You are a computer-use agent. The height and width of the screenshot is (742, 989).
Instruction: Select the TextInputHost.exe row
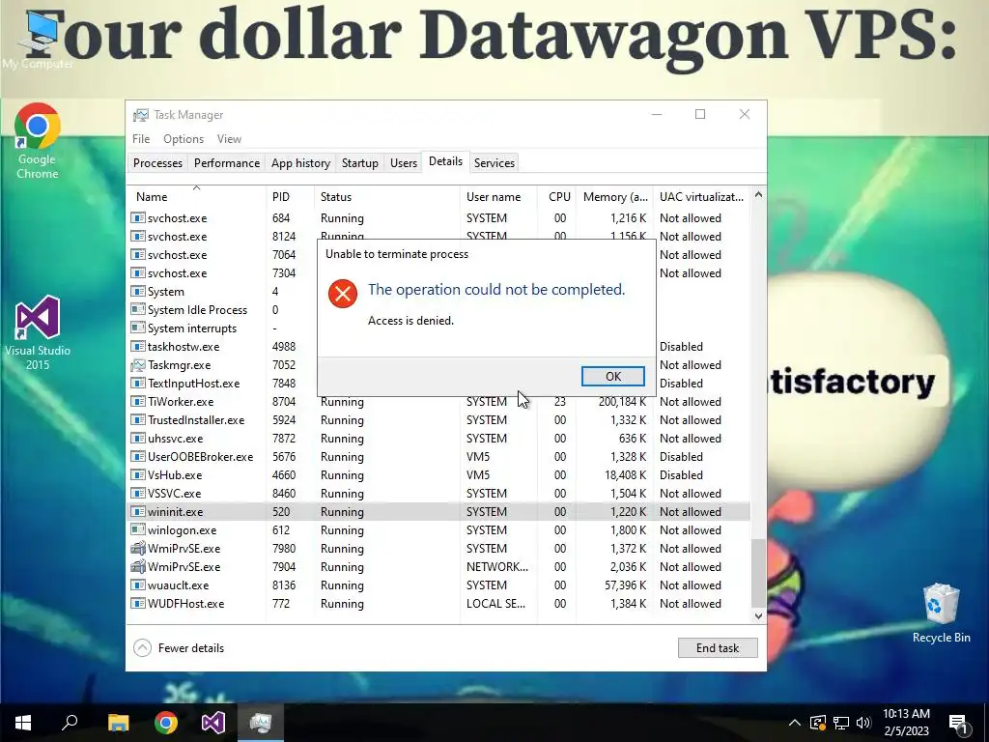[x=439, y=383]
